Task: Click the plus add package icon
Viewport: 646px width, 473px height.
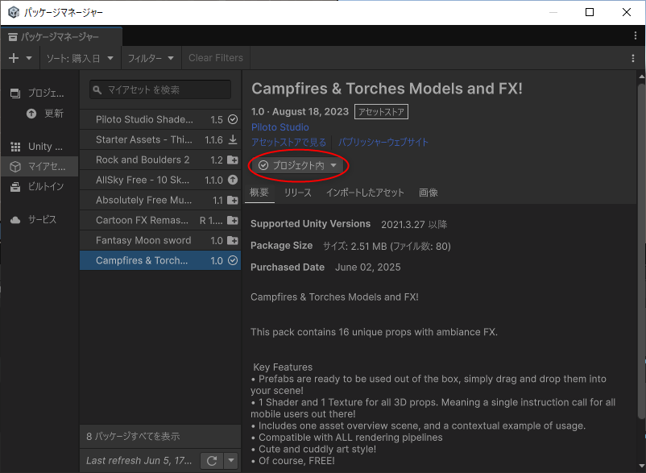Action: [x=14, y=58]
